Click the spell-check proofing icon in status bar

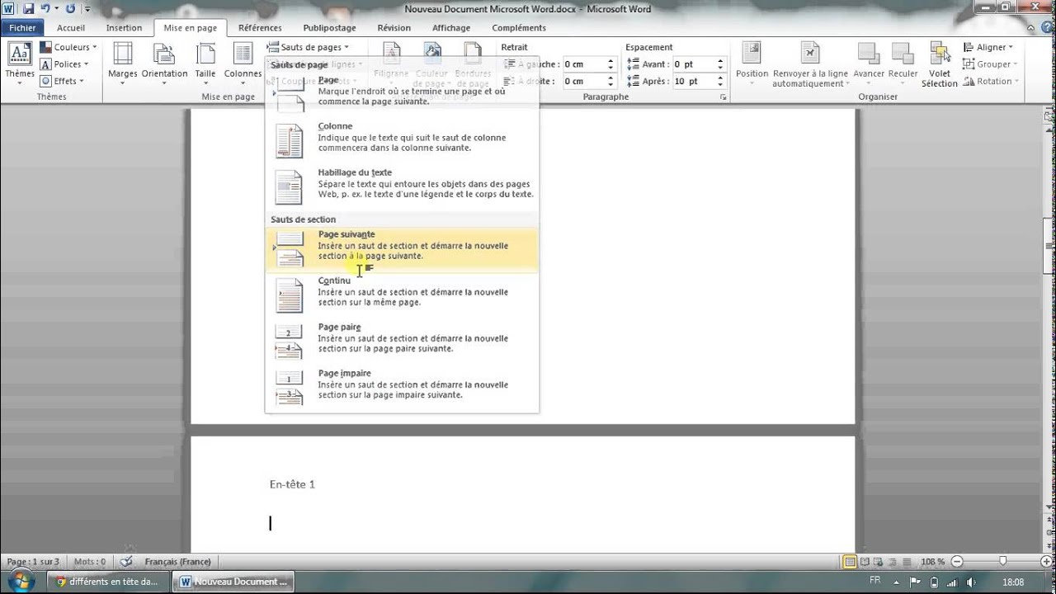click(126, 562)
